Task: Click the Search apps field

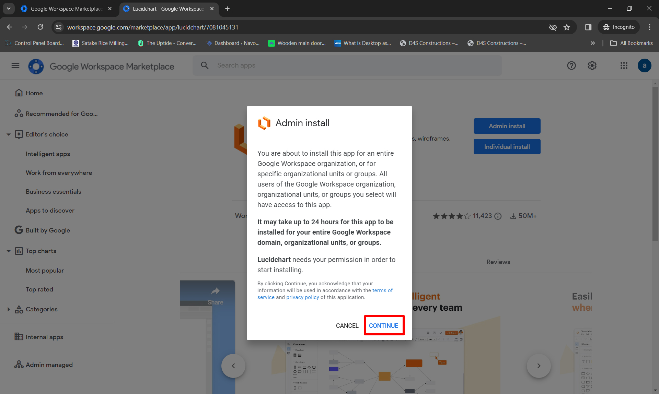Action: tap(347, 65)
